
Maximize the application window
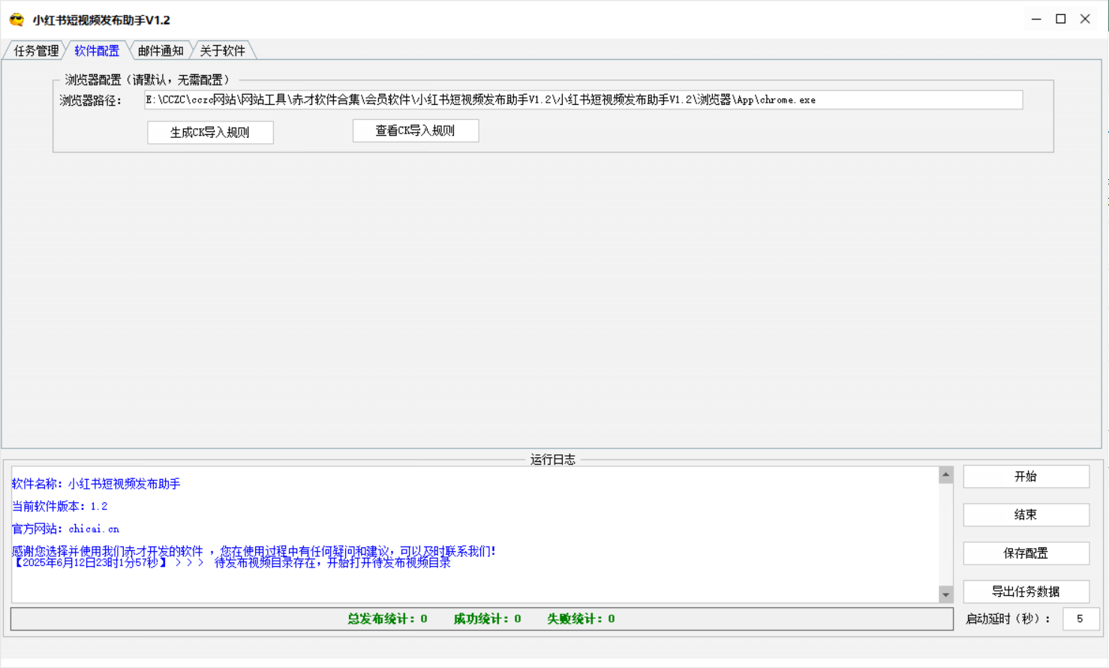point(1061,19)
